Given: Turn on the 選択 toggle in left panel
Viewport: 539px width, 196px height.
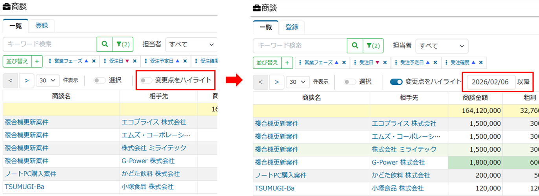Looking at the screenshot, I should (99, 80).
